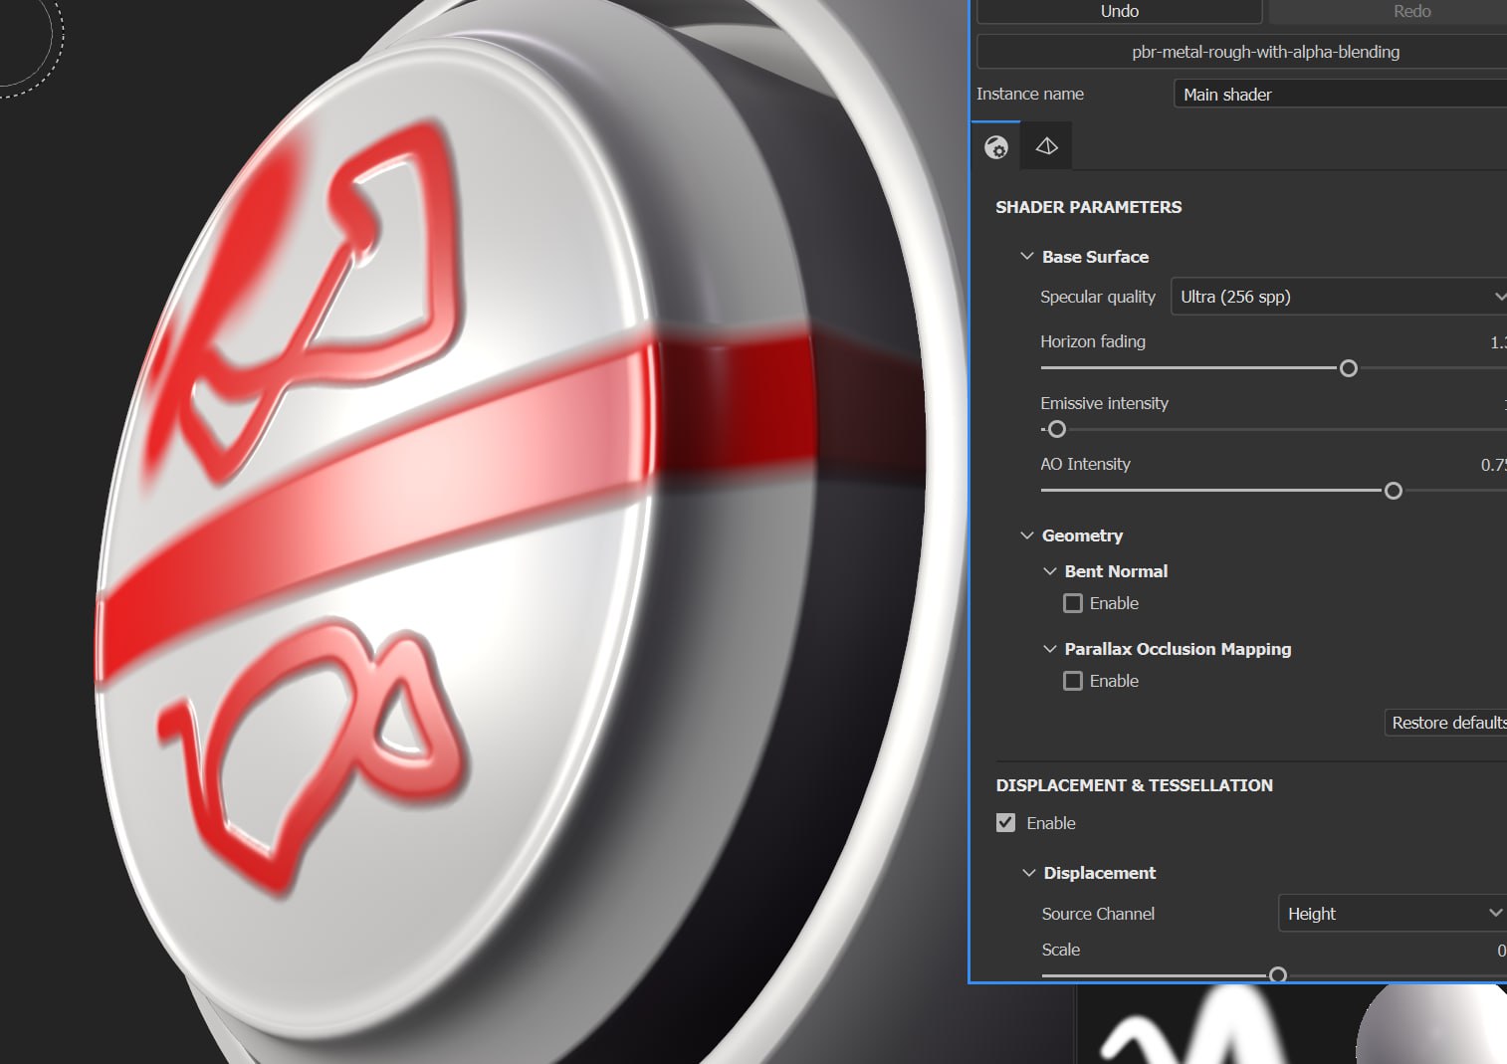Disable Displacement & Tessellation

pos(1005,822)
